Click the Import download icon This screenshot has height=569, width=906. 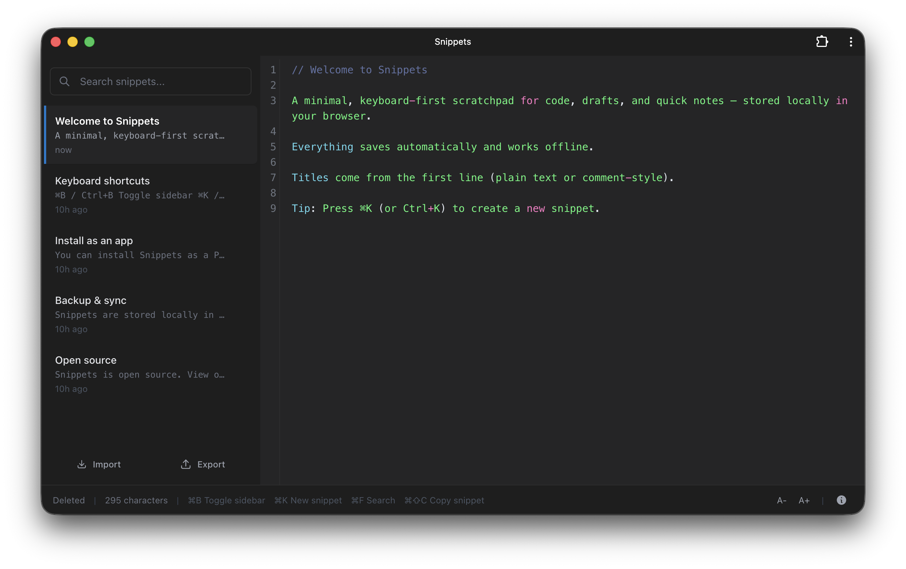(x=82, y=464)
